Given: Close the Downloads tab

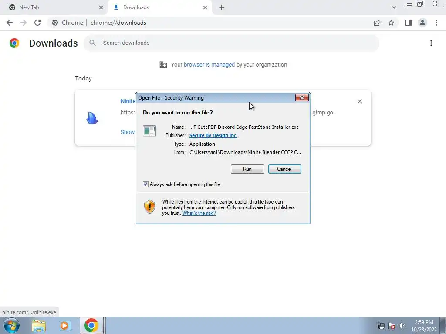Looking at the screenshot, I should pyautogui.click(x=205, y=7).
